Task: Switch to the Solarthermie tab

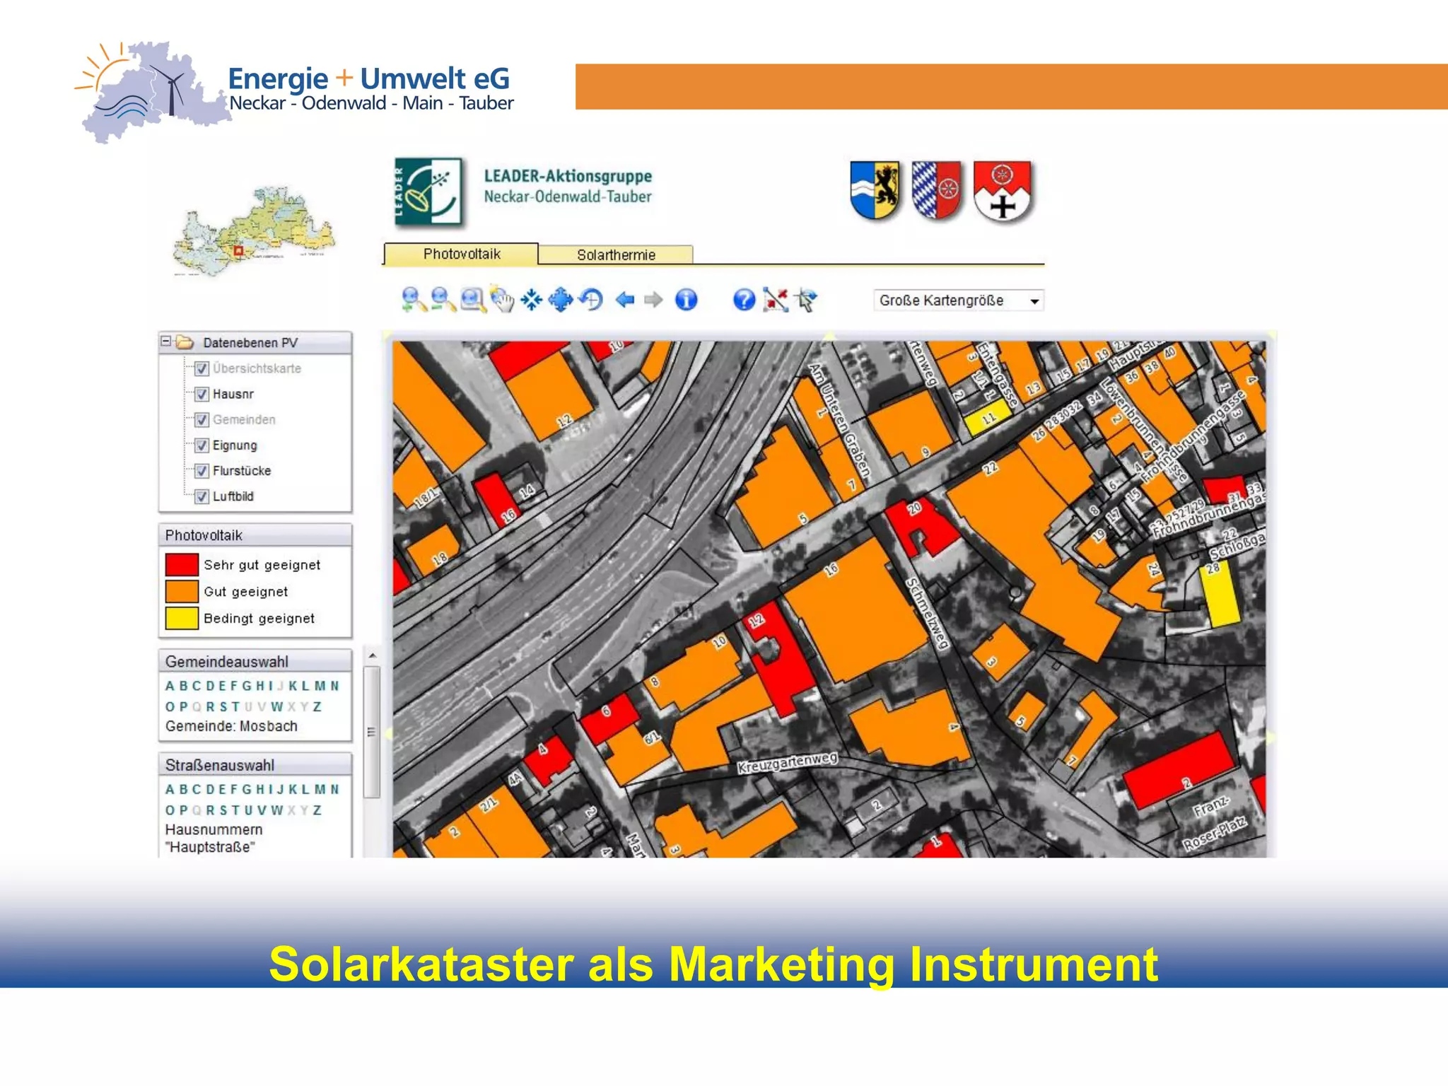Action: coord(616,255)
